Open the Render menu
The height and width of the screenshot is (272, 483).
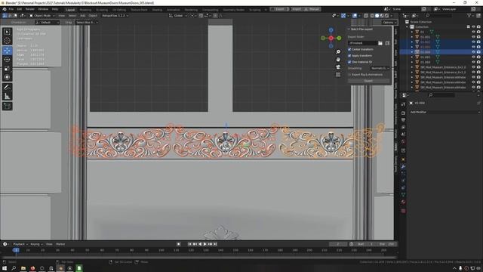(x=30, y=9)
